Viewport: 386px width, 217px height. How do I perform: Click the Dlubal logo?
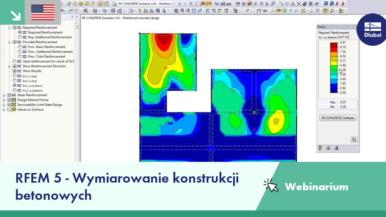point(372,29)
